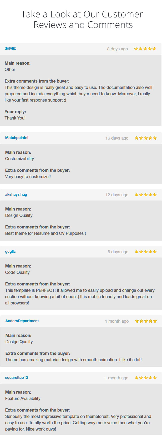Click star rating on AndersDepartment review
This screenshot has width=162, height=439.
pyautogui.click(x=146, y=321)
